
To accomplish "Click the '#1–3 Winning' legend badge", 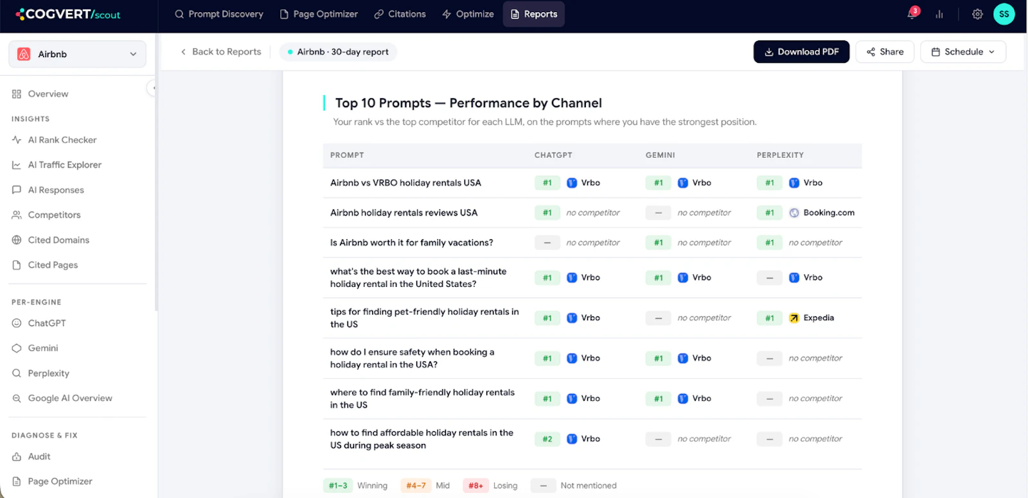I will 338,486.
